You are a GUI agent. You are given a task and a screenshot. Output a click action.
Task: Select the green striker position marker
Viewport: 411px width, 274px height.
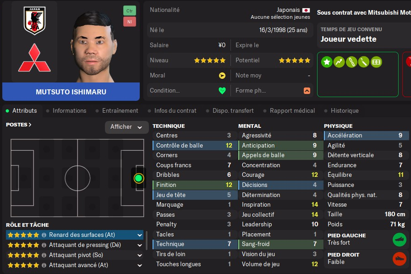coord(139,178)
